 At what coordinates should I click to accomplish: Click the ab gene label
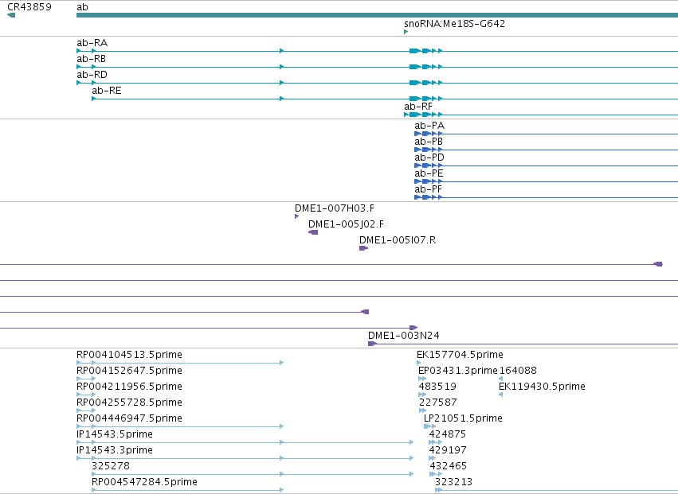[x=82, y=7]
